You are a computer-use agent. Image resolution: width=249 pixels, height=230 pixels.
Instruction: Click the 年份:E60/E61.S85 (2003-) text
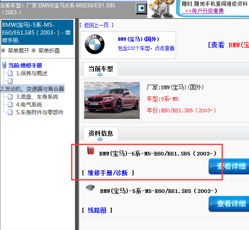pos(181,110)
